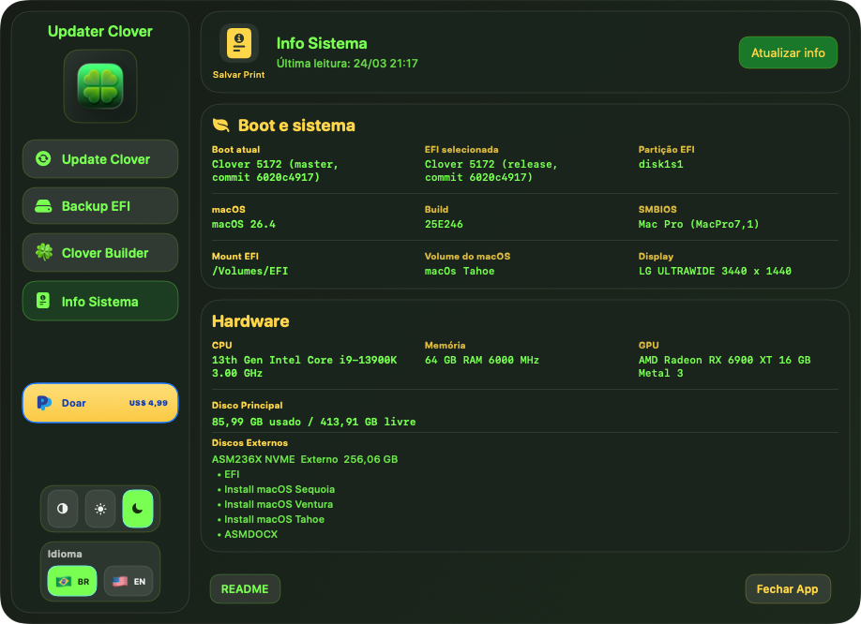Click the Fechar App button
The height and width of the screenshot is (624, 861).
pos(788,589)
